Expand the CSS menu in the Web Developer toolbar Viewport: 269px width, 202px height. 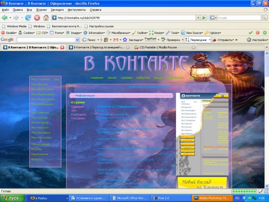point(42,33)
